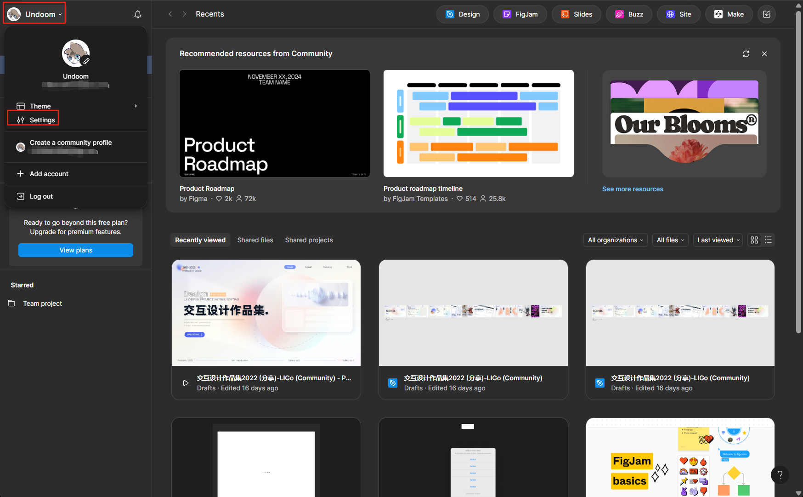803x497 pixels.
Task: Click the Recents breadcrumb title
Action: tap(210, 14)
